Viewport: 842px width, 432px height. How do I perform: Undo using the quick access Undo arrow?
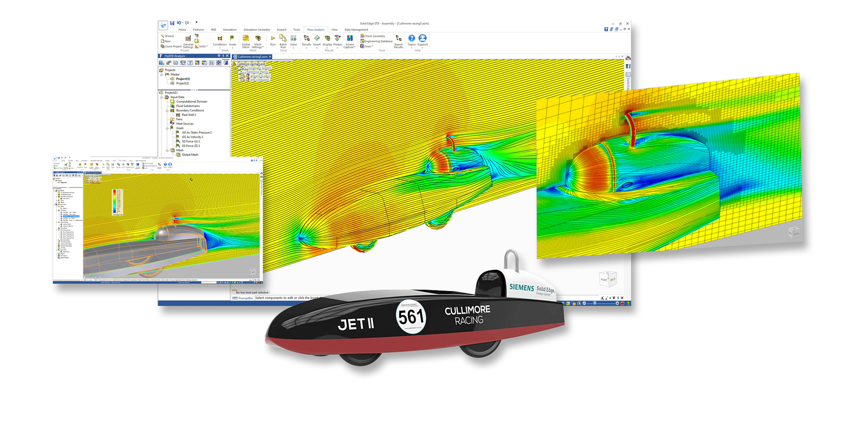coord(179,23)
